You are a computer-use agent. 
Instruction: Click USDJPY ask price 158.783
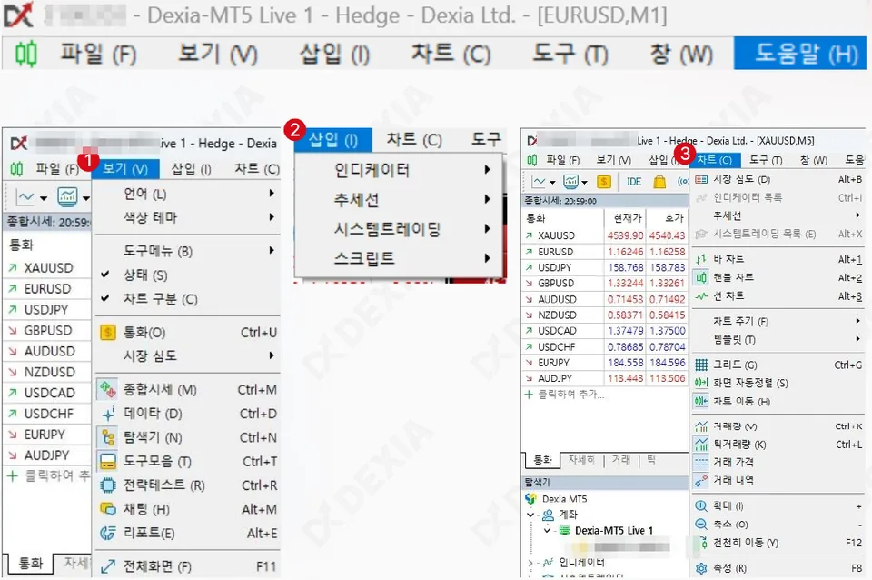point(668,267)
